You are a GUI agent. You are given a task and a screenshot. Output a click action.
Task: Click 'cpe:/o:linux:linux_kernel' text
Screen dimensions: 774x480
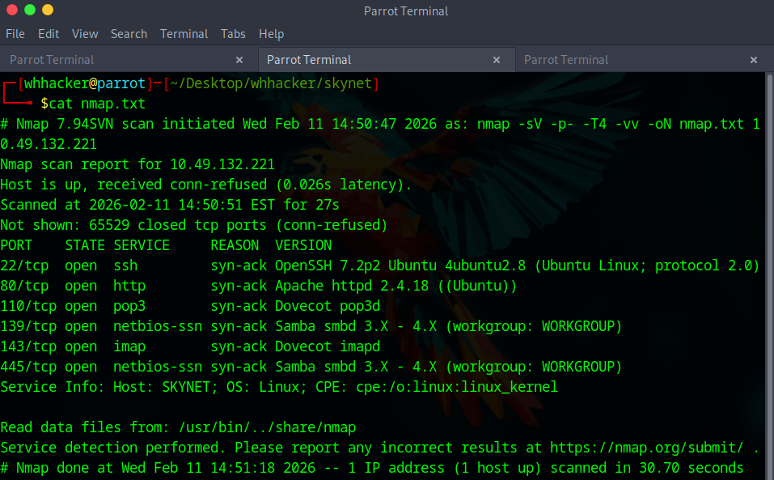[457, 387]
